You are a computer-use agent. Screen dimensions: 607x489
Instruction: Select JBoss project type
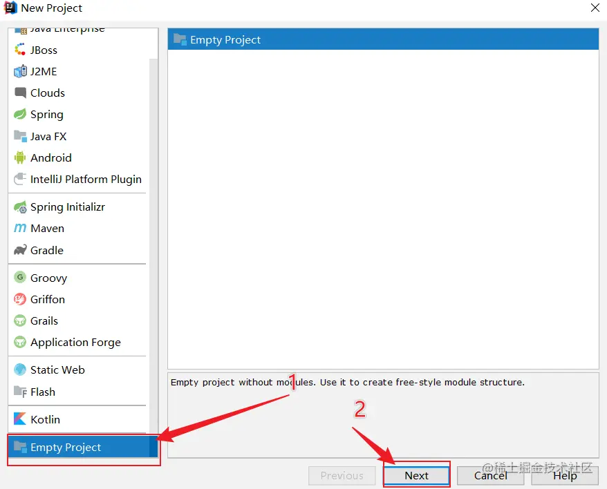pyautogui.click(x=79, y=50)
